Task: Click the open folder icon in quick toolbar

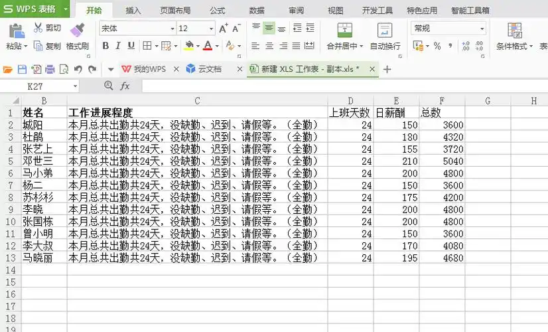Action: 8,69
